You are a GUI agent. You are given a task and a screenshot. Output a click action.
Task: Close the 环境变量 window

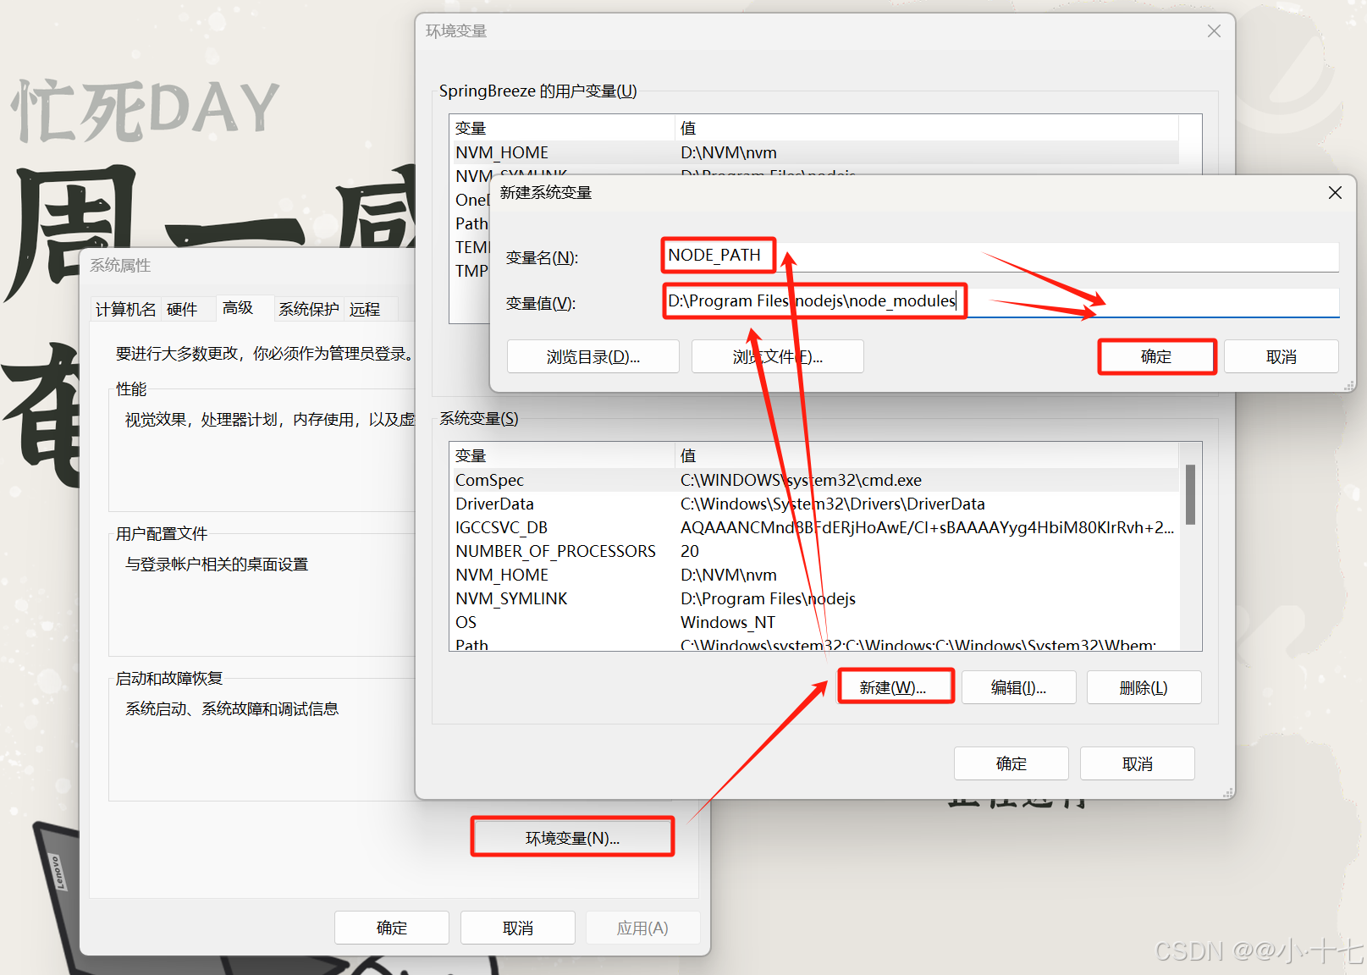1214,31
